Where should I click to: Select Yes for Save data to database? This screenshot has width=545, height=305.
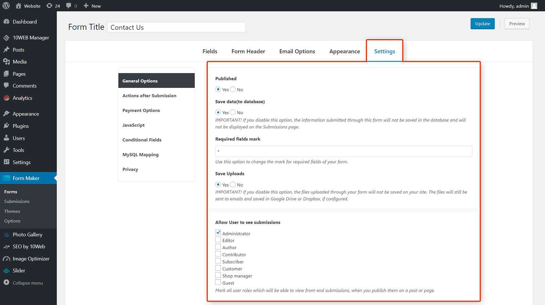[x=218, y=112]
